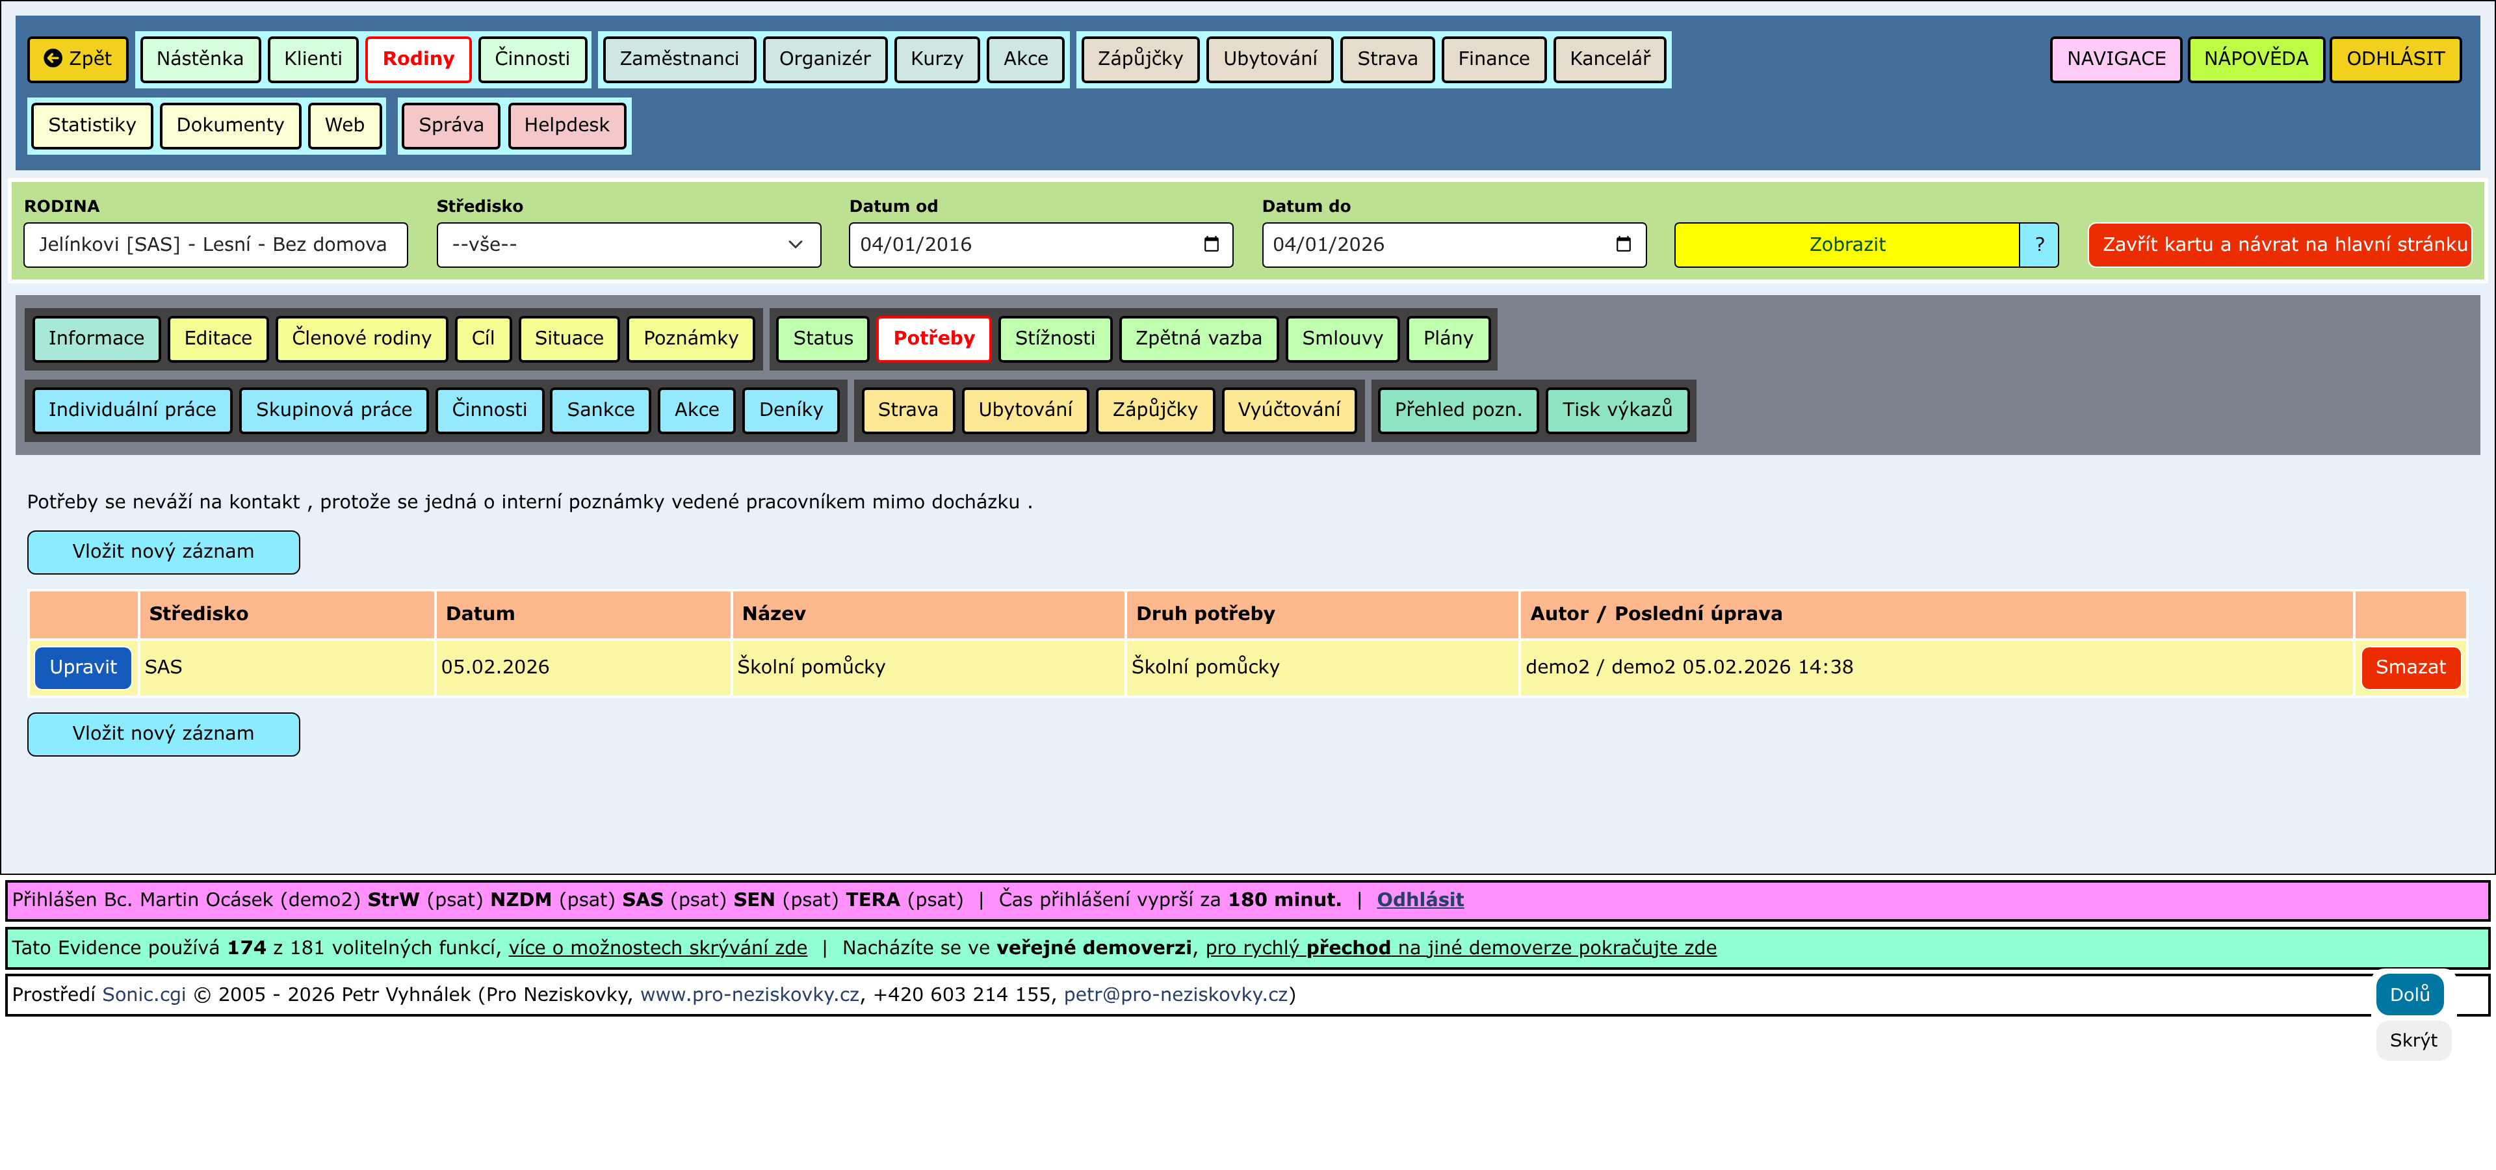This screenshot has width=2496, height=1170.
Task: Switch to the Editace tab
Action: coord(218,339)
